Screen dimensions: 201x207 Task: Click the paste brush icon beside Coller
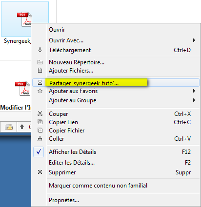[40, 138]
